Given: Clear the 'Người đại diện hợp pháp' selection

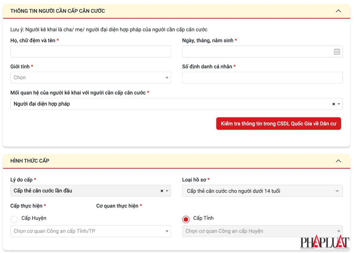Looking at the screenshot, I should [x=334, y=104].
